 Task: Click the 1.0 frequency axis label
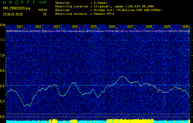pyautogui.click(x=2, y=56)
